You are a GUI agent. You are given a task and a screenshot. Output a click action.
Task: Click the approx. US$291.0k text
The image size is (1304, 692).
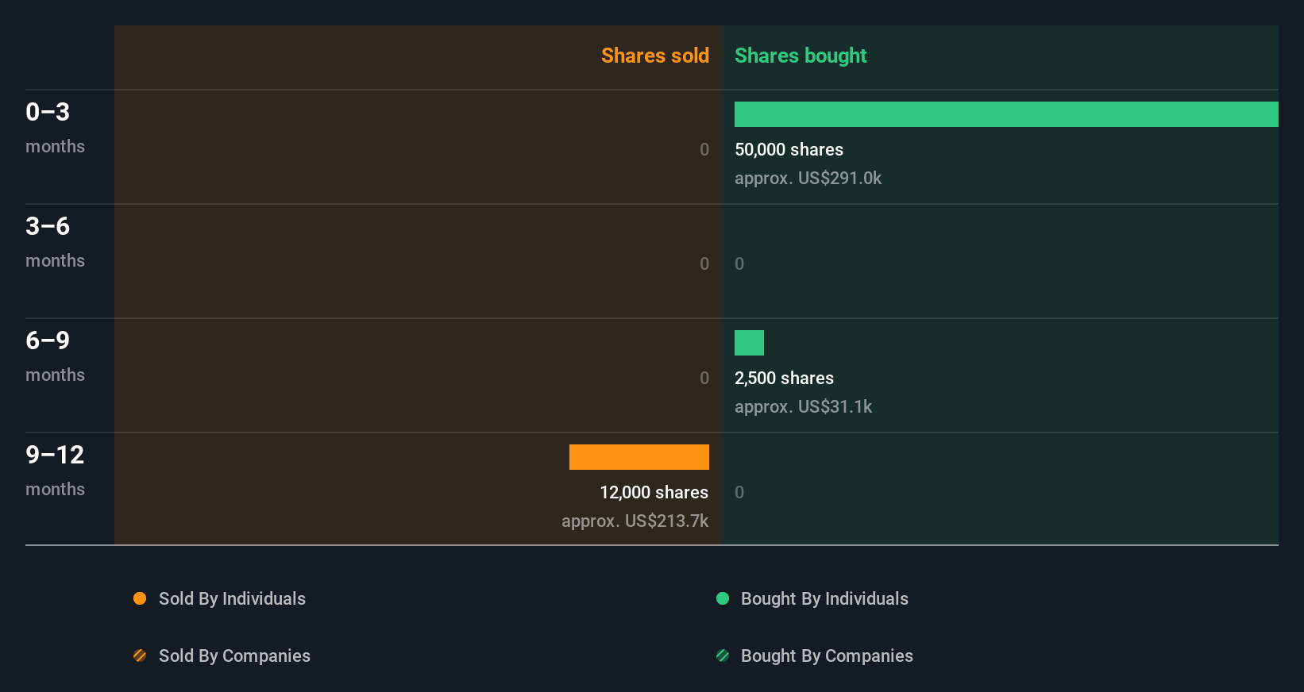808,179
